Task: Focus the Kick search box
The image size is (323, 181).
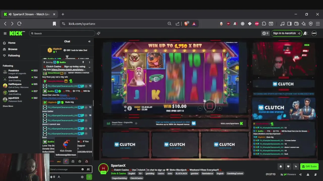Action: (x=62, y=33)
